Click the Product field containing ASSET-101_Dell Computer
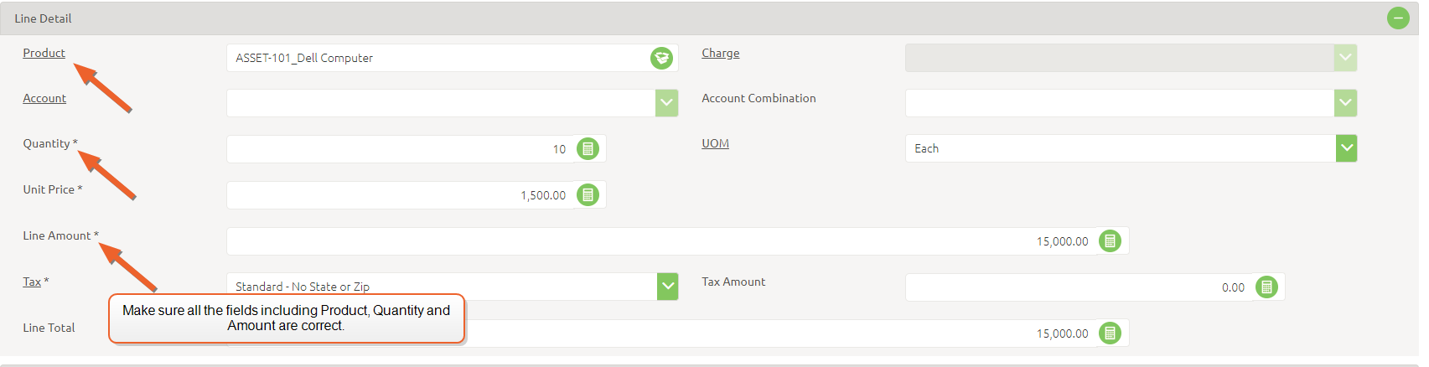 pyautogui.click(x=436, y=58)
